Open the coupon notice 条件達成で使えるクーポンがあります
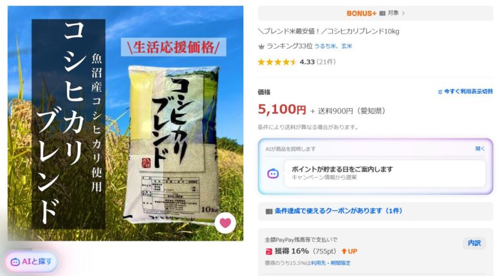Viewport: 502px width, 276px height. pyautogui.click(x=339, y=211)
